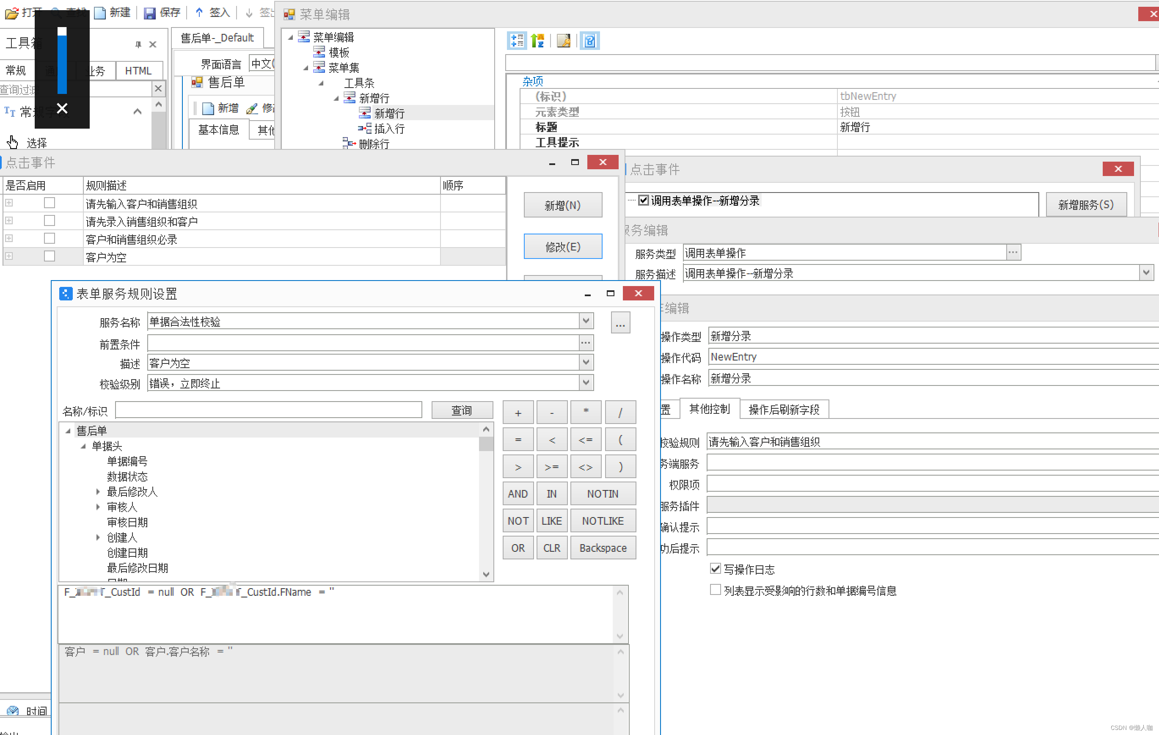This screenshot has height=735, width=1159.
Task: Click scroll-down arrow of field tree
Action: click(486, 574)
